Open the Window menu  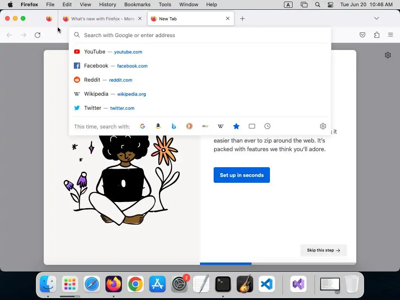click(x=189, y=5)
